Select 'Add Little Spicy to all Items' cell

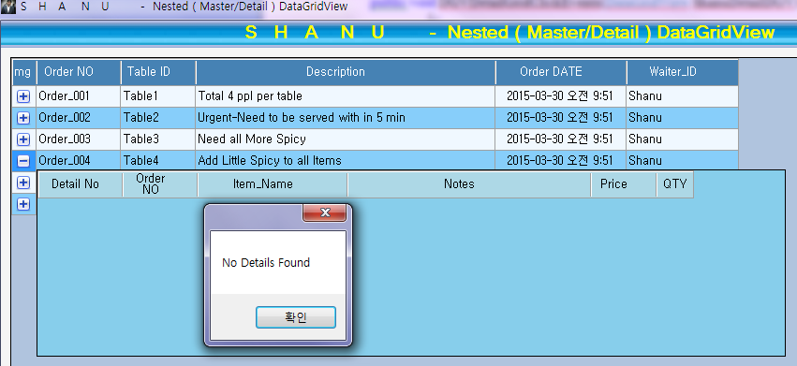pyautogui.click(x=346, y=161)
